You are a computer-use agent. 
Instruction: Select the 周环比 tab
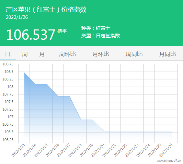pos(67,54)
